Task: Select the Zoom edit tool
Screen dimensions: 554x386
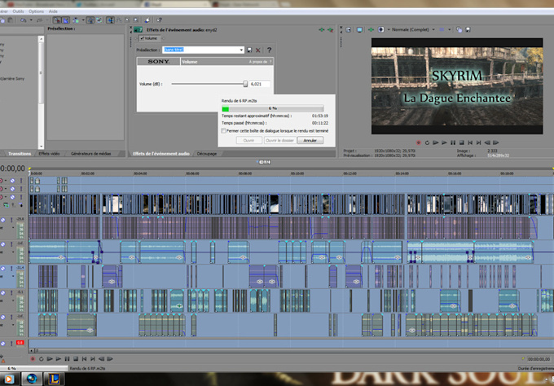Action: point(136,20)
